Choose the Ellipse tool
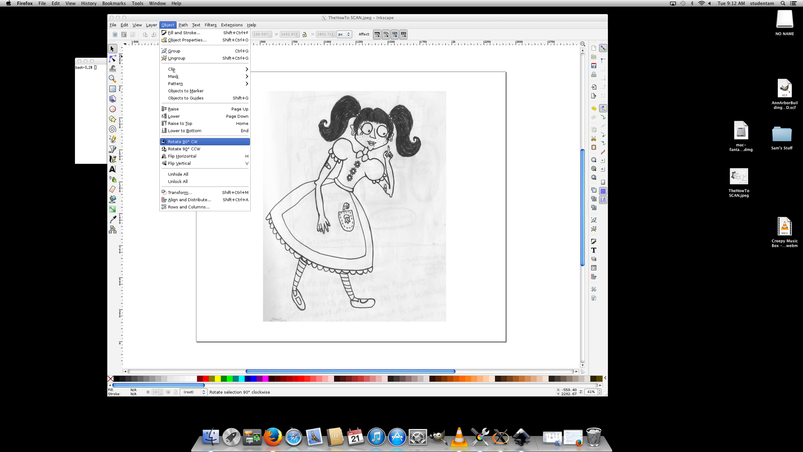 point(112,109)
